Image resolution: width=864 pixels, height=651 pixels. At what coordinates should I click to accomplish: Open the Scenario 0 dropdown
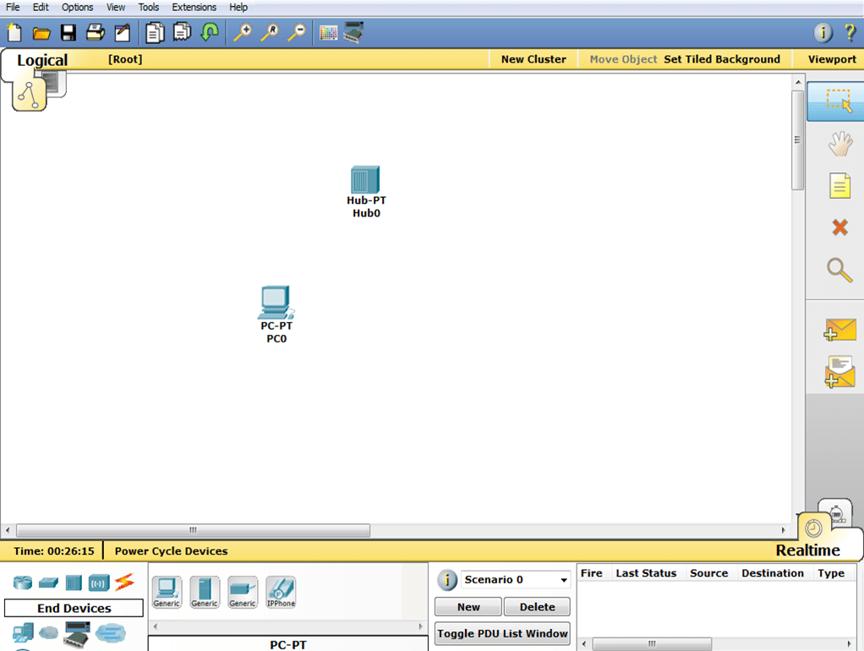coord(563,580)
